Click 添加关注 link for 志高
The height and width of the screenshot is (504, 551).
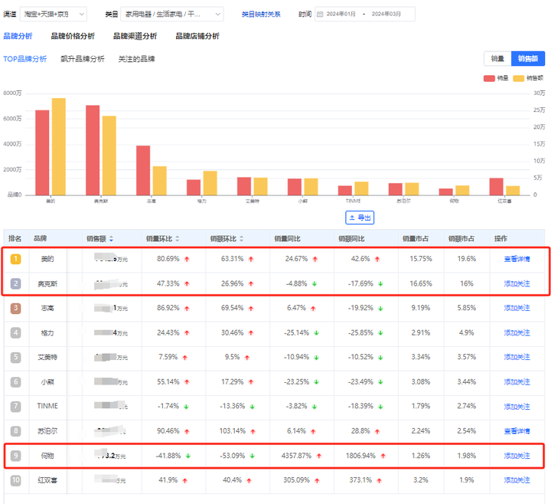517,308
